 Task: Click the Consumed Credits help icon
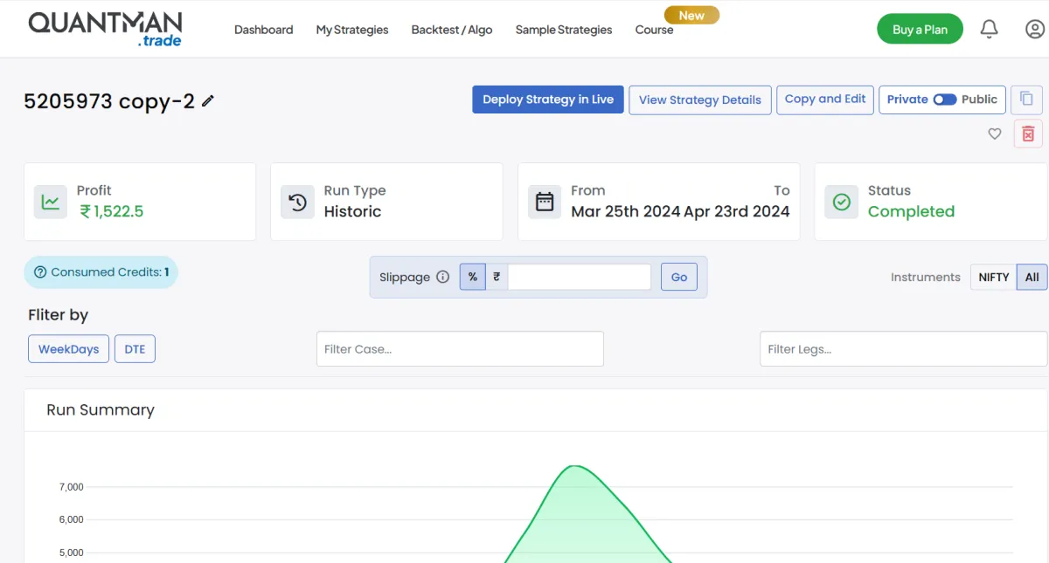[40, 272]
